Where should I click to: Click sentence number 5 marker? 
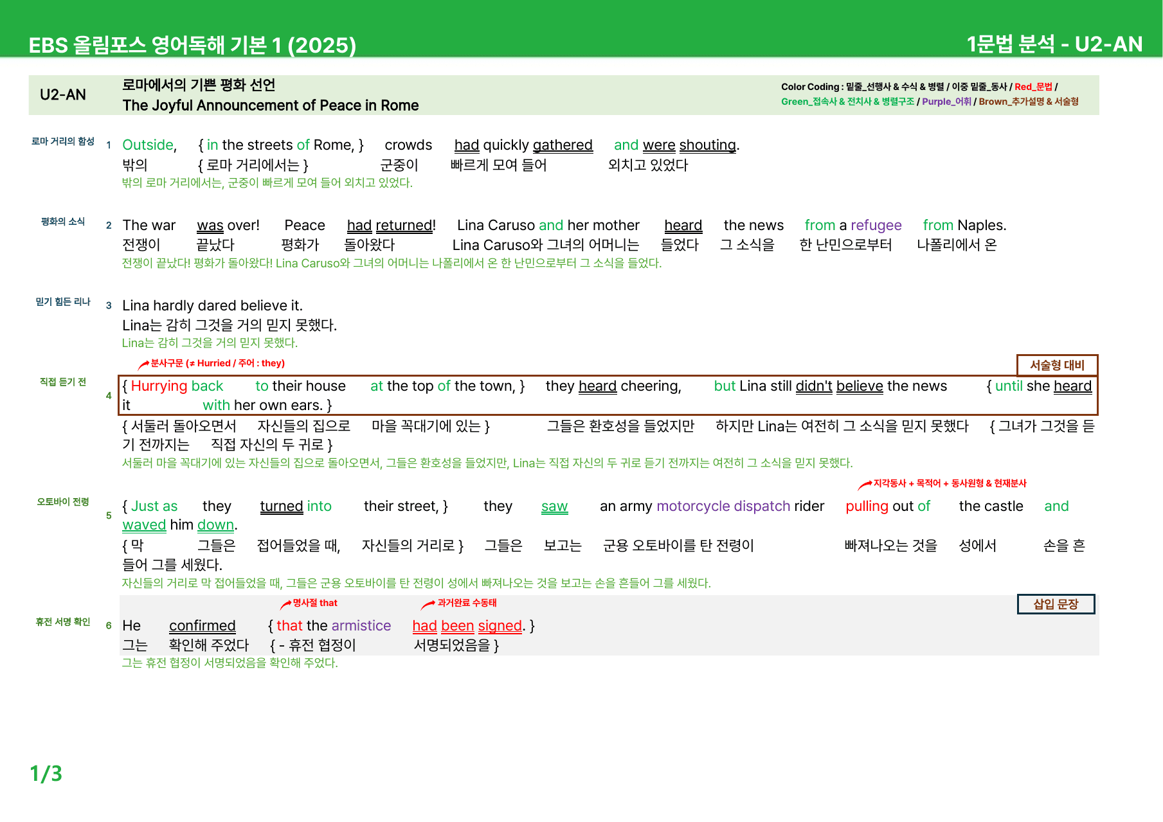click(109, 515)
